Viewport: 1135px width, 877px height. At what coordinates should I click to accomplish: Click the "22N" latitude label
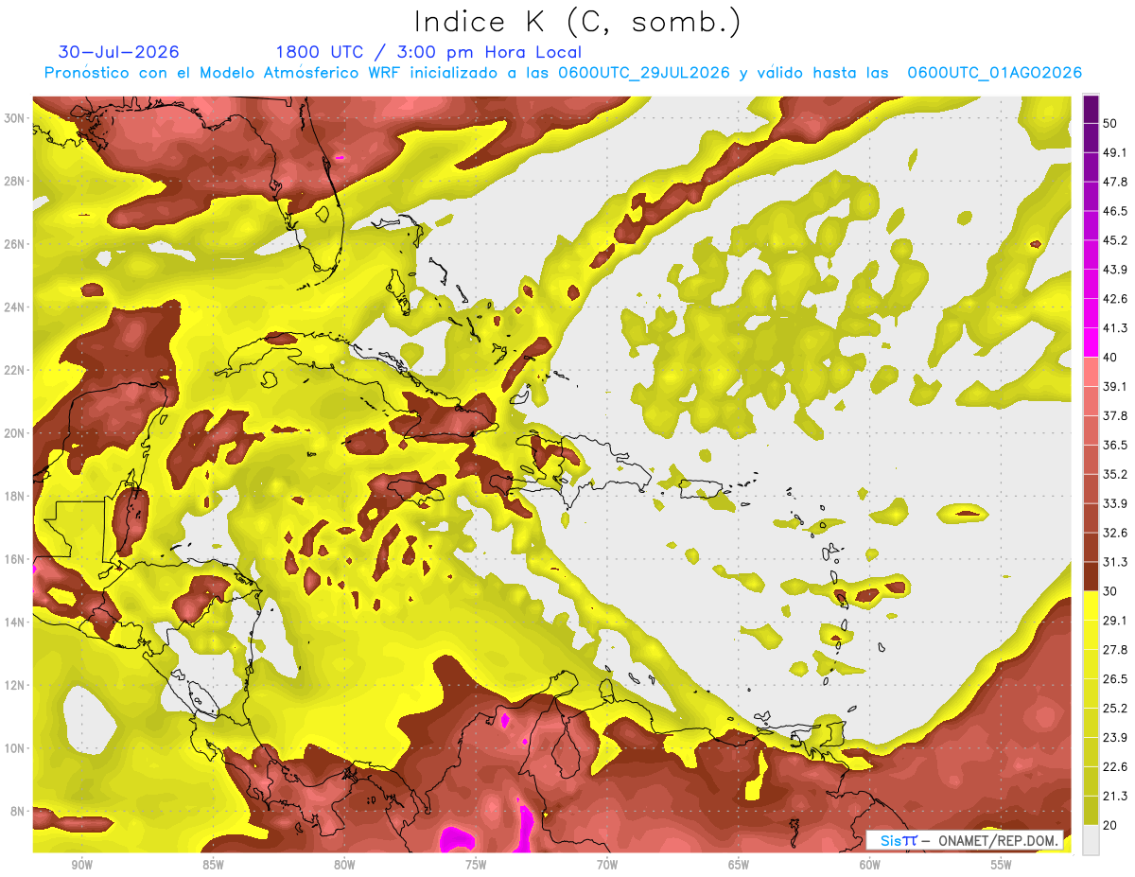(16, 370)
